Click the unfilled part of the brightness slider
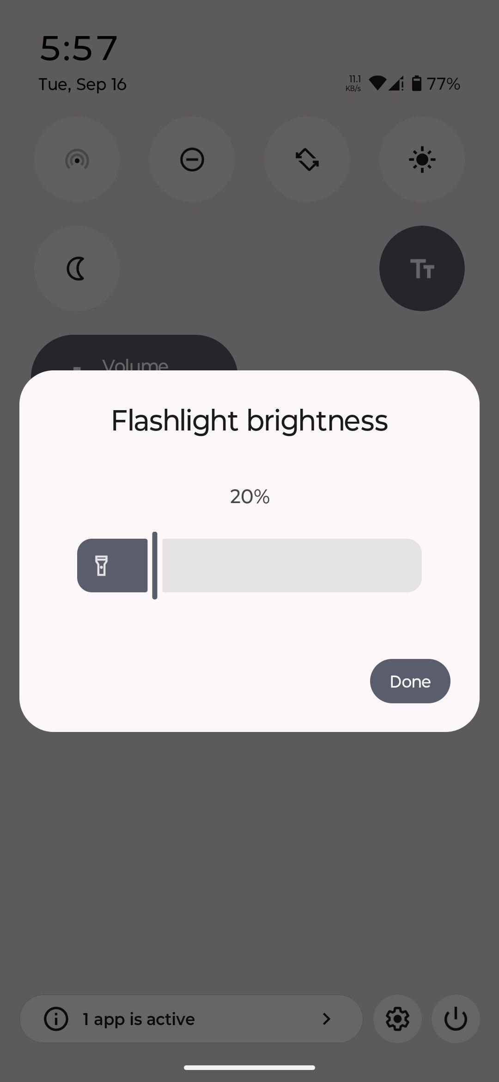This screenshot has width=499, height=1082. [x=291, y=566]
